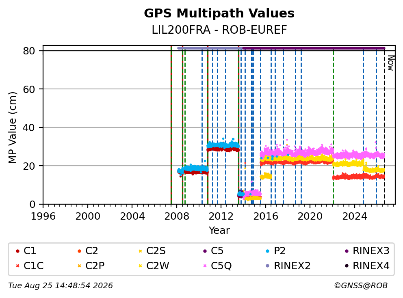Image resolution: width=403 pixels, height=298 pixels.
Task: Select the C2 orange legend marker
Action: click(79, 251)
